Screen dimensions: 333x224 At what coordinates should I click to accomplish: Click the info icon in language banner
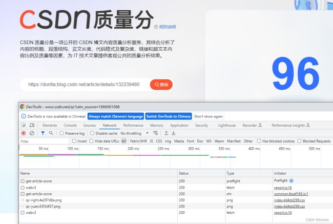24,116
